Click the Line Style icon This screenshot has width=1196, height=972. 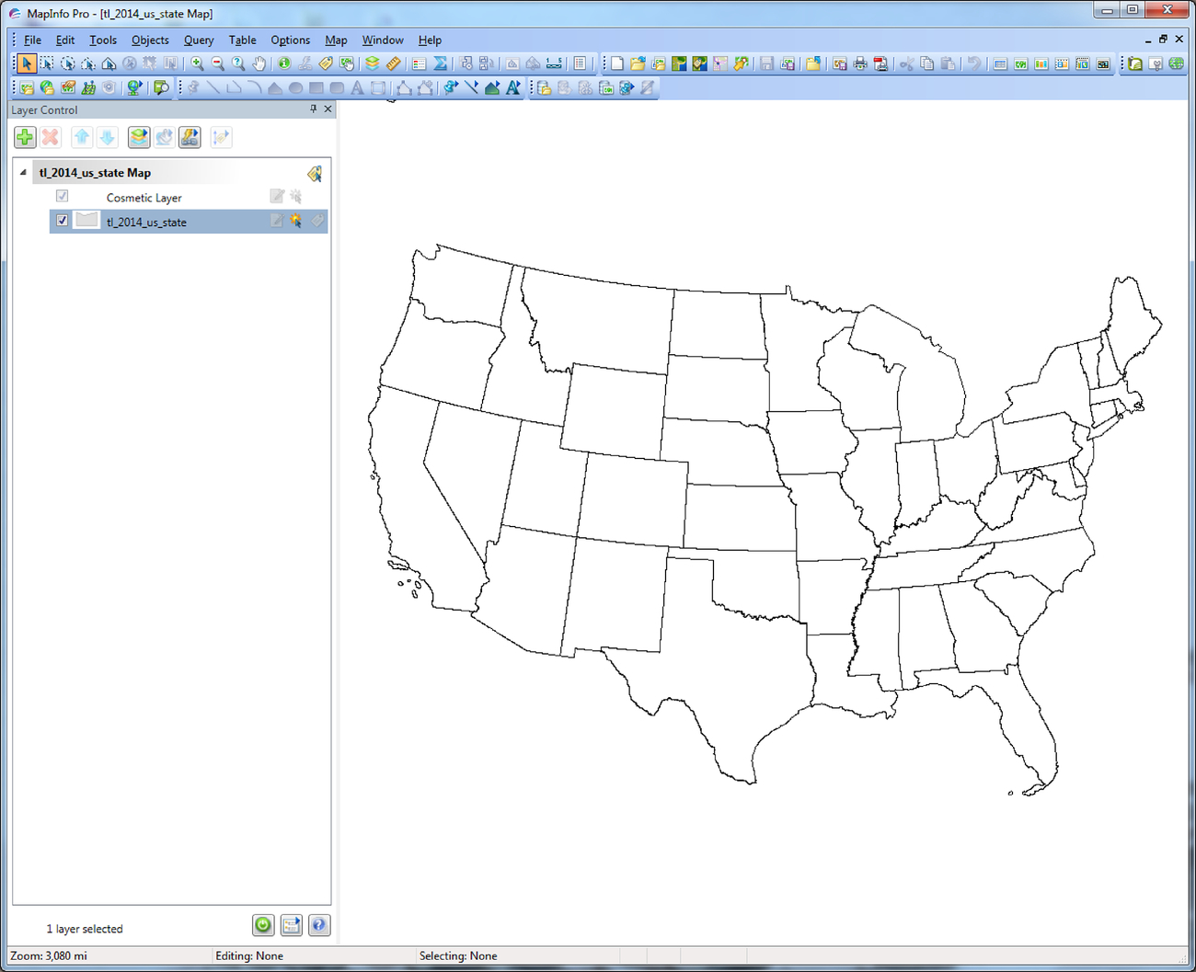(x=471, y=87)
